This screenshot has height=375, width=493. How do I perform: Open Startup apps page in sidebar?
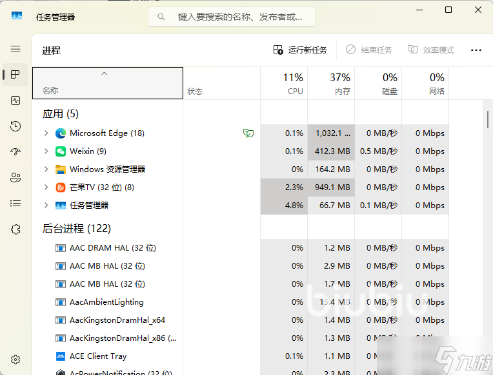pyautogui.click(x=15, y=152)
